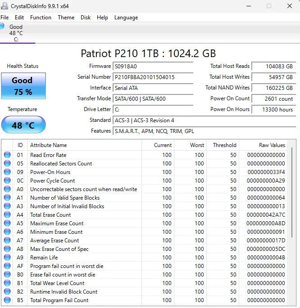This screenshot has height=308, width=300.
Task: Click raw value 000000042A7C
Action: click(266, 214)
